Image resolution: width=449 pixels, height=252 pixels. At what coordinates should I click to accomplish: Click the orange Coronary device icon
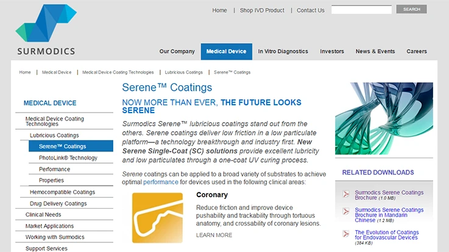(x=157, y=217)
